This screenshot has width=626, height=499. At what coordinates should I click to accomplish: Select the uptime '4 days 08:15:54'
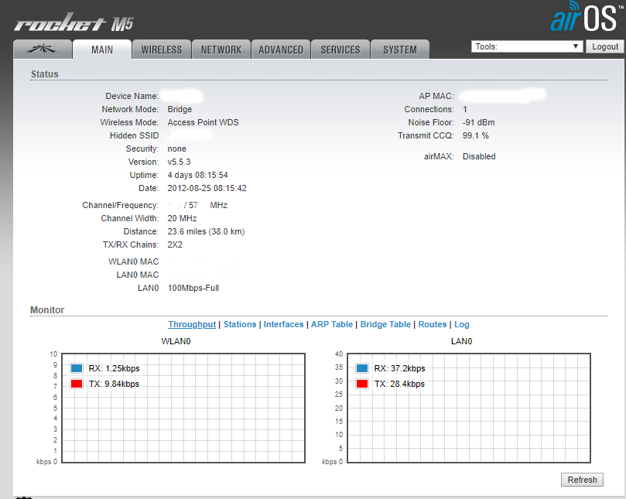[197, 175]
